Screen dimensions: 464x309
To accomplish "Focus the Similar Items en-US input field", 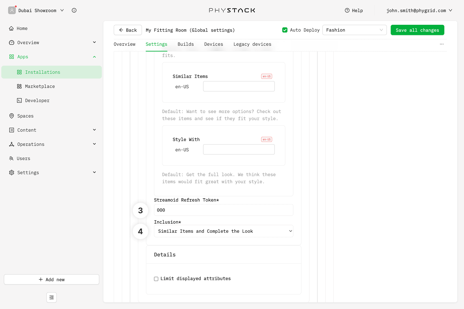I will 239,86.
